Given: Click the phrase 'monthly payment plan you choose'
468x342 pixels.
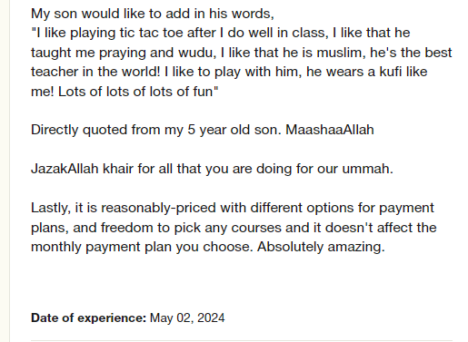Looking at the screenshot, I should coord(141,247).
